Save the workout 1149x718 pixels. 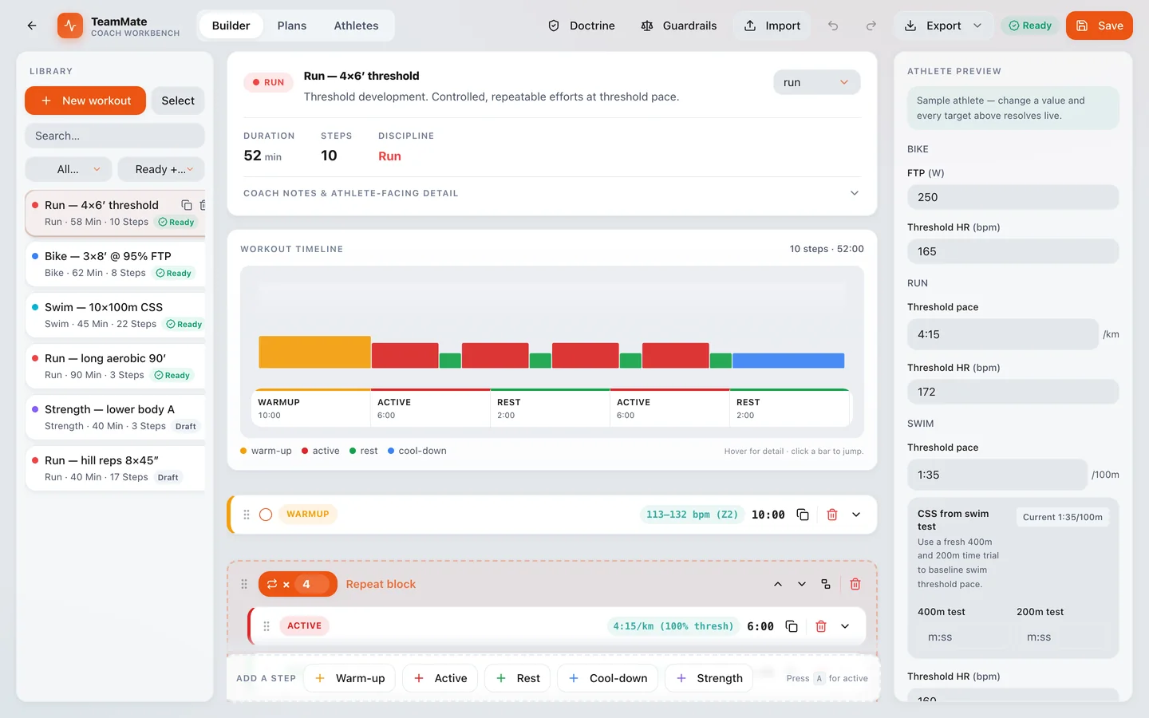pyautogui.click(x=1100, y=26)
